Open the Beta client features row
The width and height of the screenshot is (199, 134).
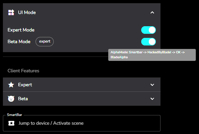point(82,99)
